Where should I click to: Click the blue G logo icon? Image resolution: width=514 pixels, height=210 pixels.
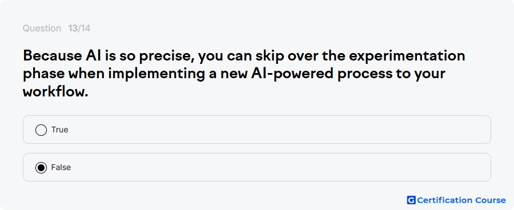tap(411, 200)
